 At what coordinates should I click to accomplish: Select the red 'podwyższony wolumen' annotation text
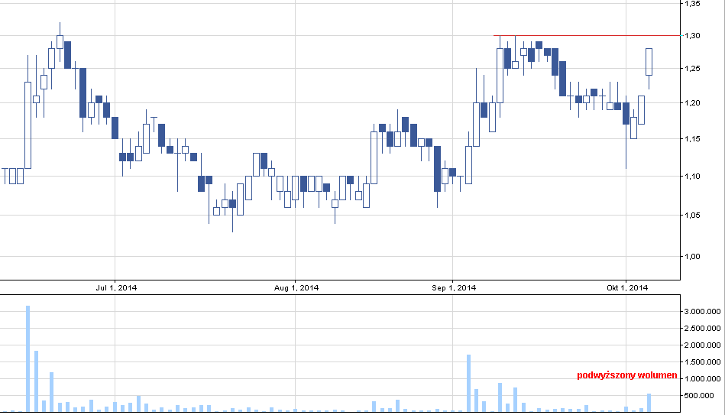626,375
